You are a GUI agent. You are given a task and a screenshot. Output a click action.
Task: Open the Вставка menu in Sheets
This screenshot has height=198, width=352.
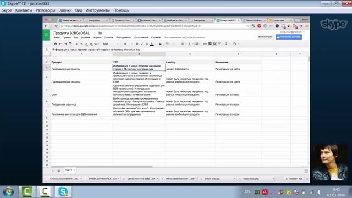click(85, 38)
